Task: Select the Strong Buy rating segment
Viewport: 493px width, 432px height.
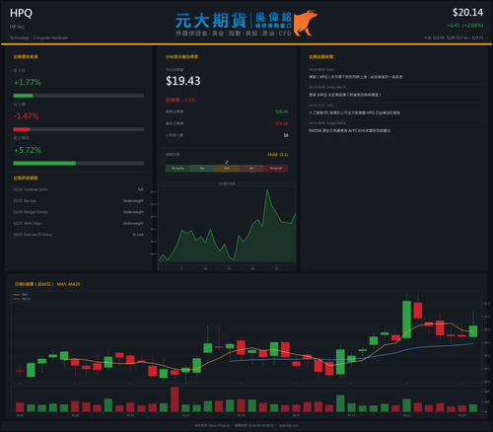Action: (x=177, y=169)
